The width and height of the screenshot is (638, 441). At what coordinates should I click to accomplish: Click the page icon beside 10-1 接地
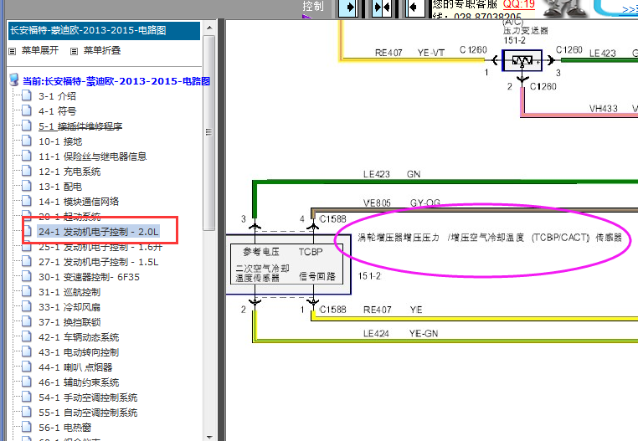(x=27, y=141)
